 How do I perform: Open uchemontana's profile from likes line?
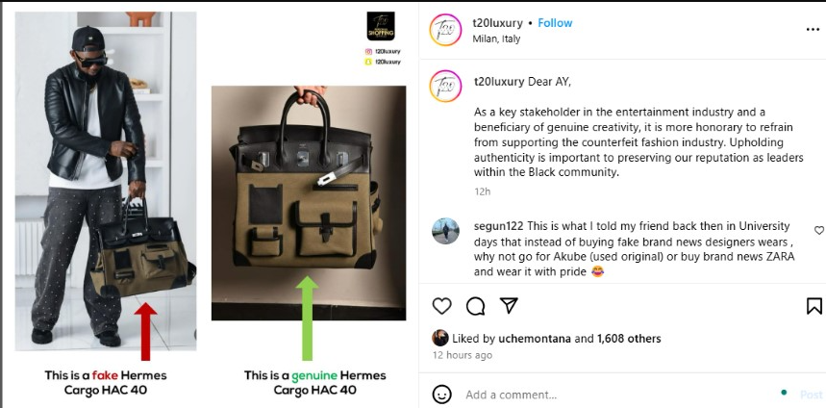(x=535, y=339)
